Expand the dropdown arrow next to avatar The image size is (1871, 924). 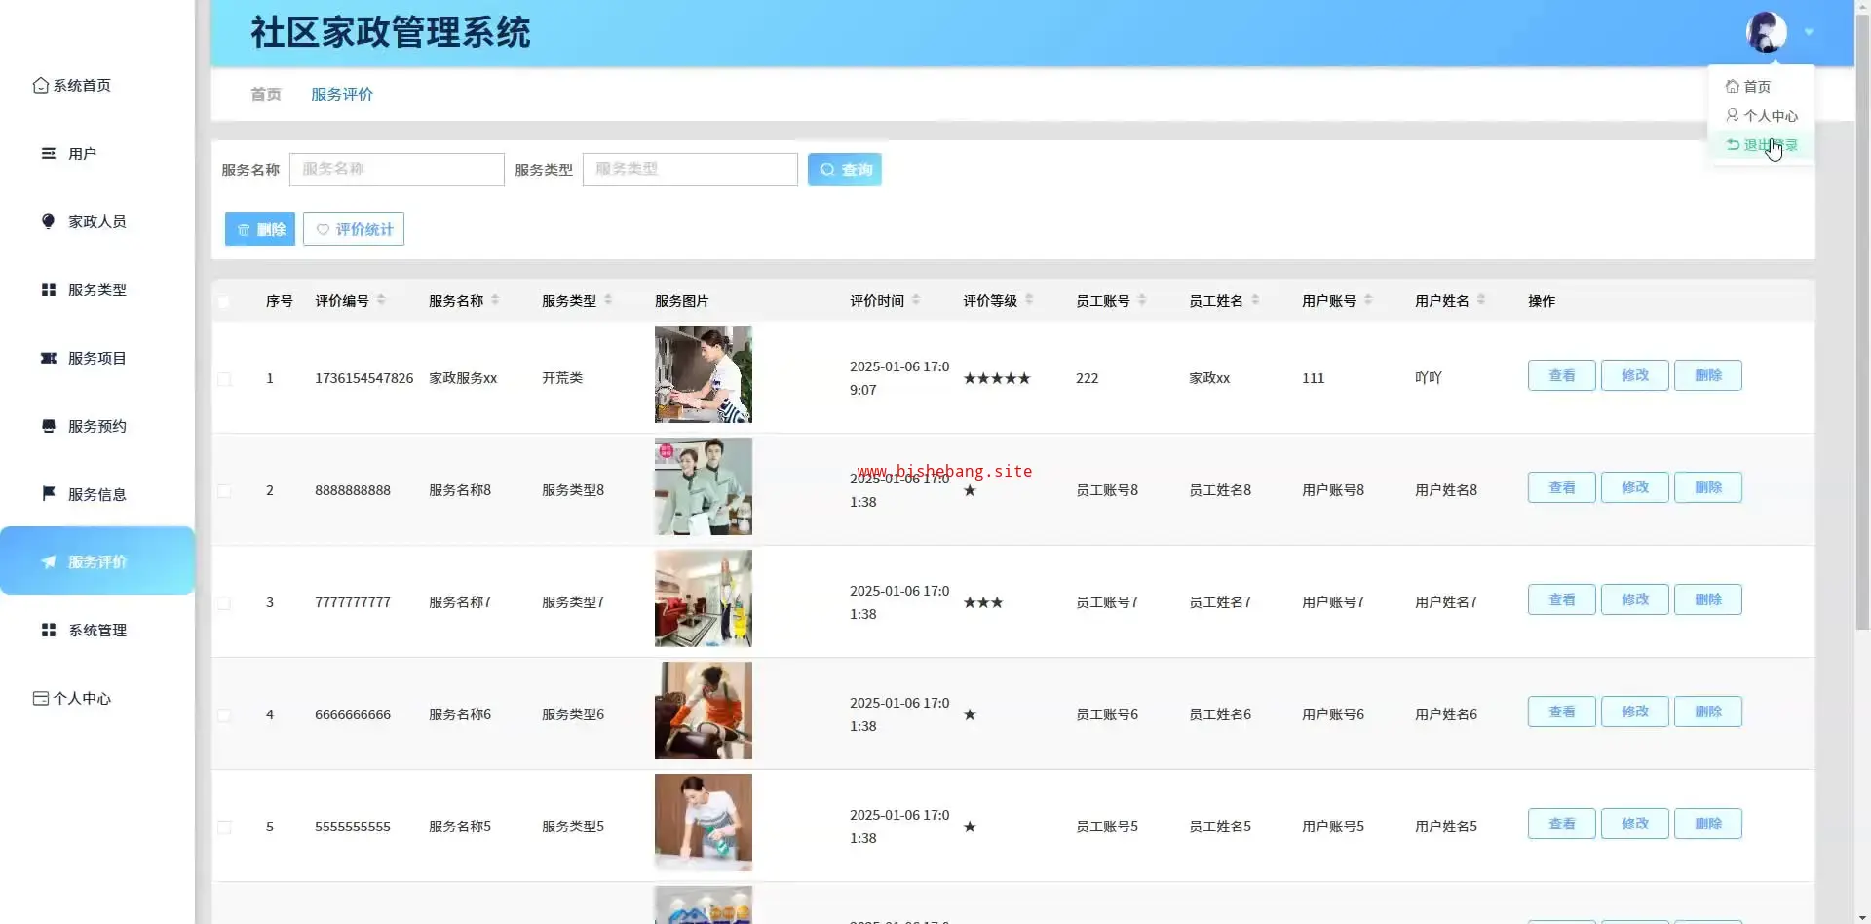pyautogui.click(x=1809, y=32)
